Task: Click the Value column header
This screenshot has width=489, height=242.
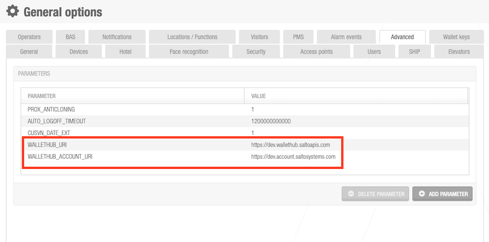Action: click(x=258, y=95)
